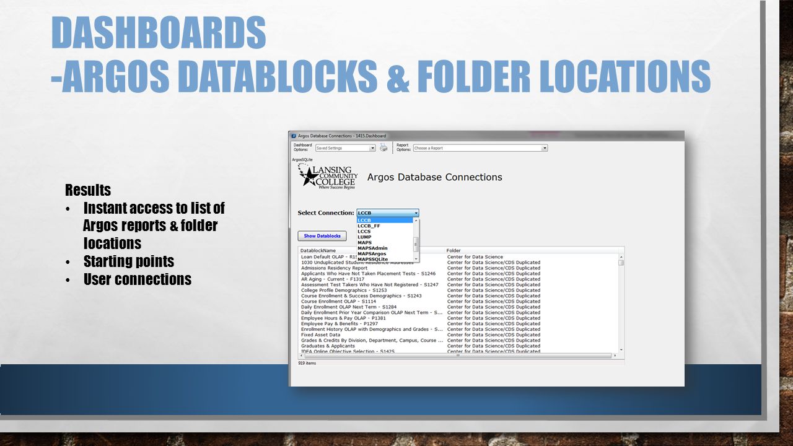This screenshot has height=446, width=793.
Task: Click the Argos Database Connections heading
Action: click(x=435, y=177)
